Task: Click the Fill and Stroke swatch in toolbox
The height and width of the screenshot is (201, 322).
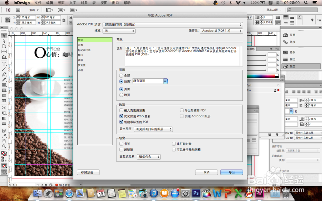Action: point(4,154)
